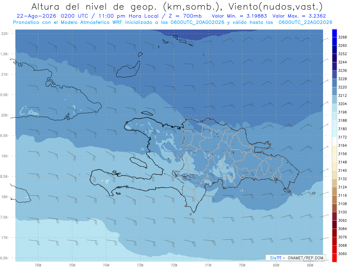Pick the legend color band between 3220 and 3228
The image size is (348, 269).
[334, 83]
